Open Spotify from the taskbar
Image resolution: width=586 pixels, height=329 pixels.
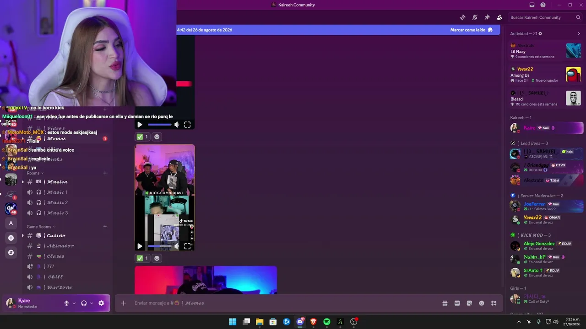tap(327, 322)
